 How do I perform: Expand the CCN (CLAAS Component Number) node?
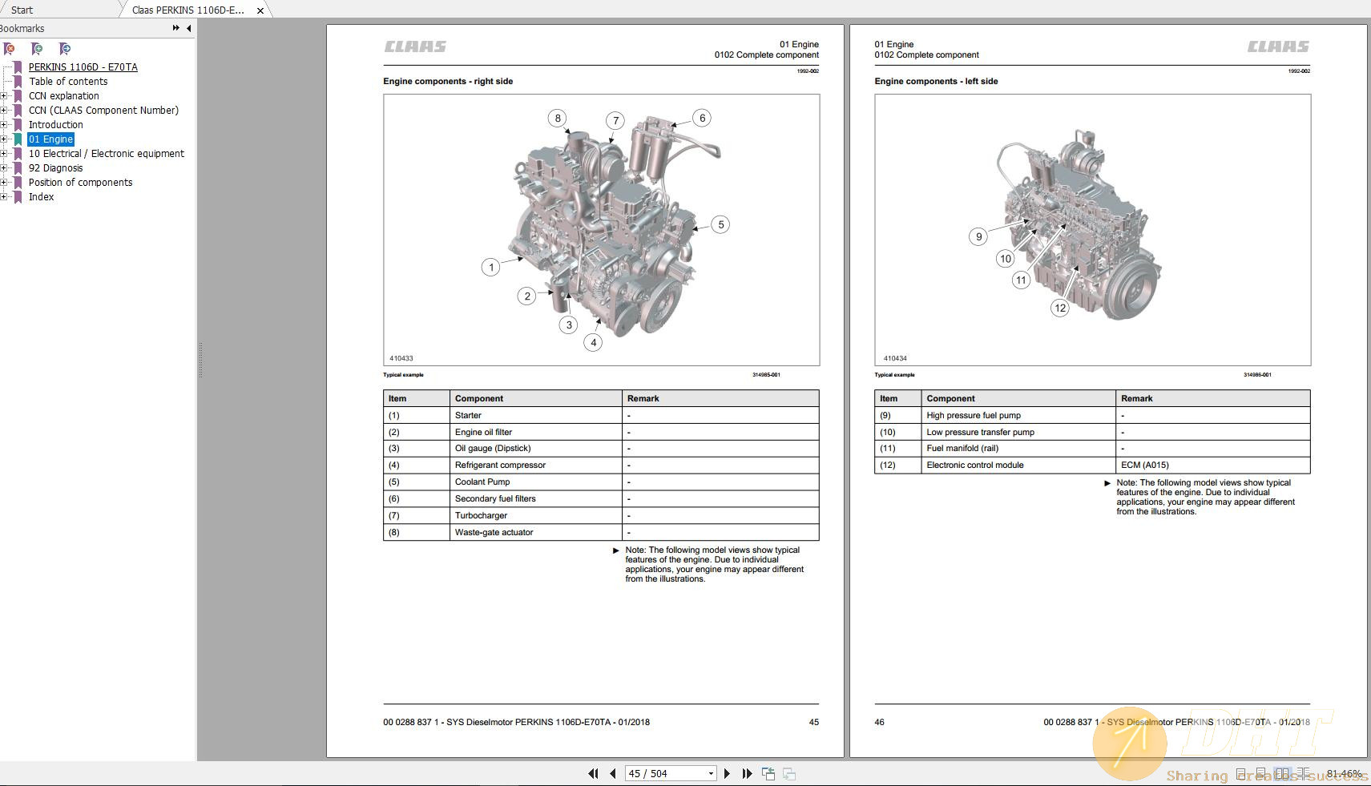pyautogui.click(x=4, y=111)
